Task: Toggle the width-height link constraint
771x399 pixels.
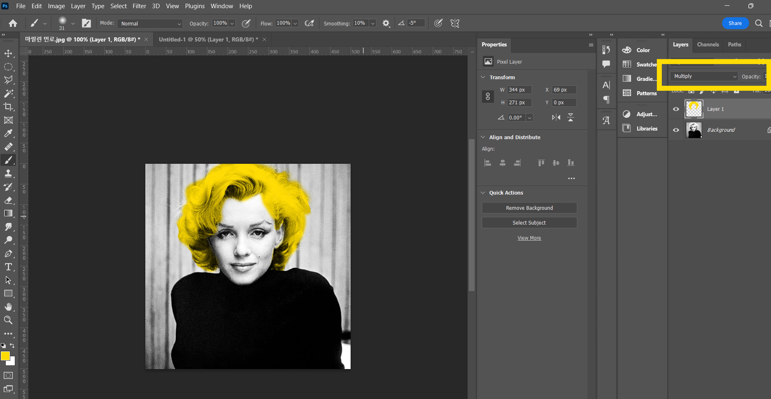Action: pos(488,96)
